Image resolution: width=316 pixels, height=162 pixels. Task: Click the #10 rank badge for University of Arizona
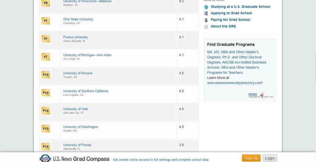click(x=46, y=75)
